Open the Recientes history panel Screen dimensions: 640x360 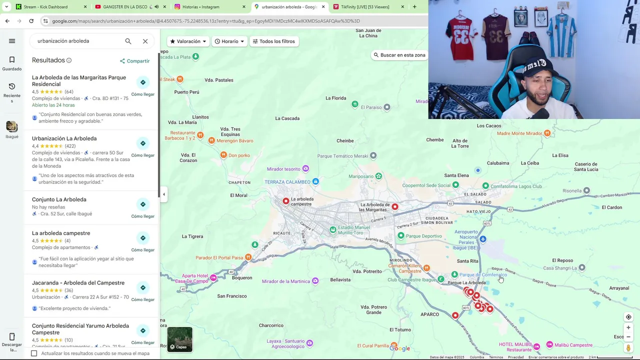click(12, 93)
